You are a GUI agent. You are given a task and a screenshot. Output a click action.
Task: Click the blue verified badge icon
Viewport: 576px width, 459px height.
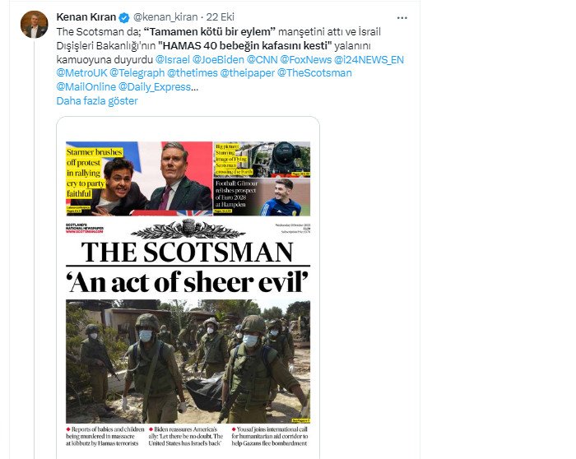tap(124, 17)
